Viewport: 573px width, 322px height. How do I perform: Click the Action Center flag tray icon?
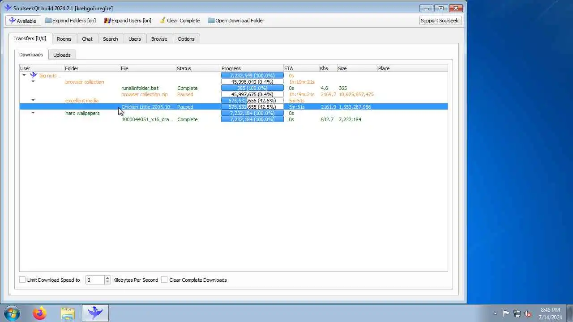(506, 314)
